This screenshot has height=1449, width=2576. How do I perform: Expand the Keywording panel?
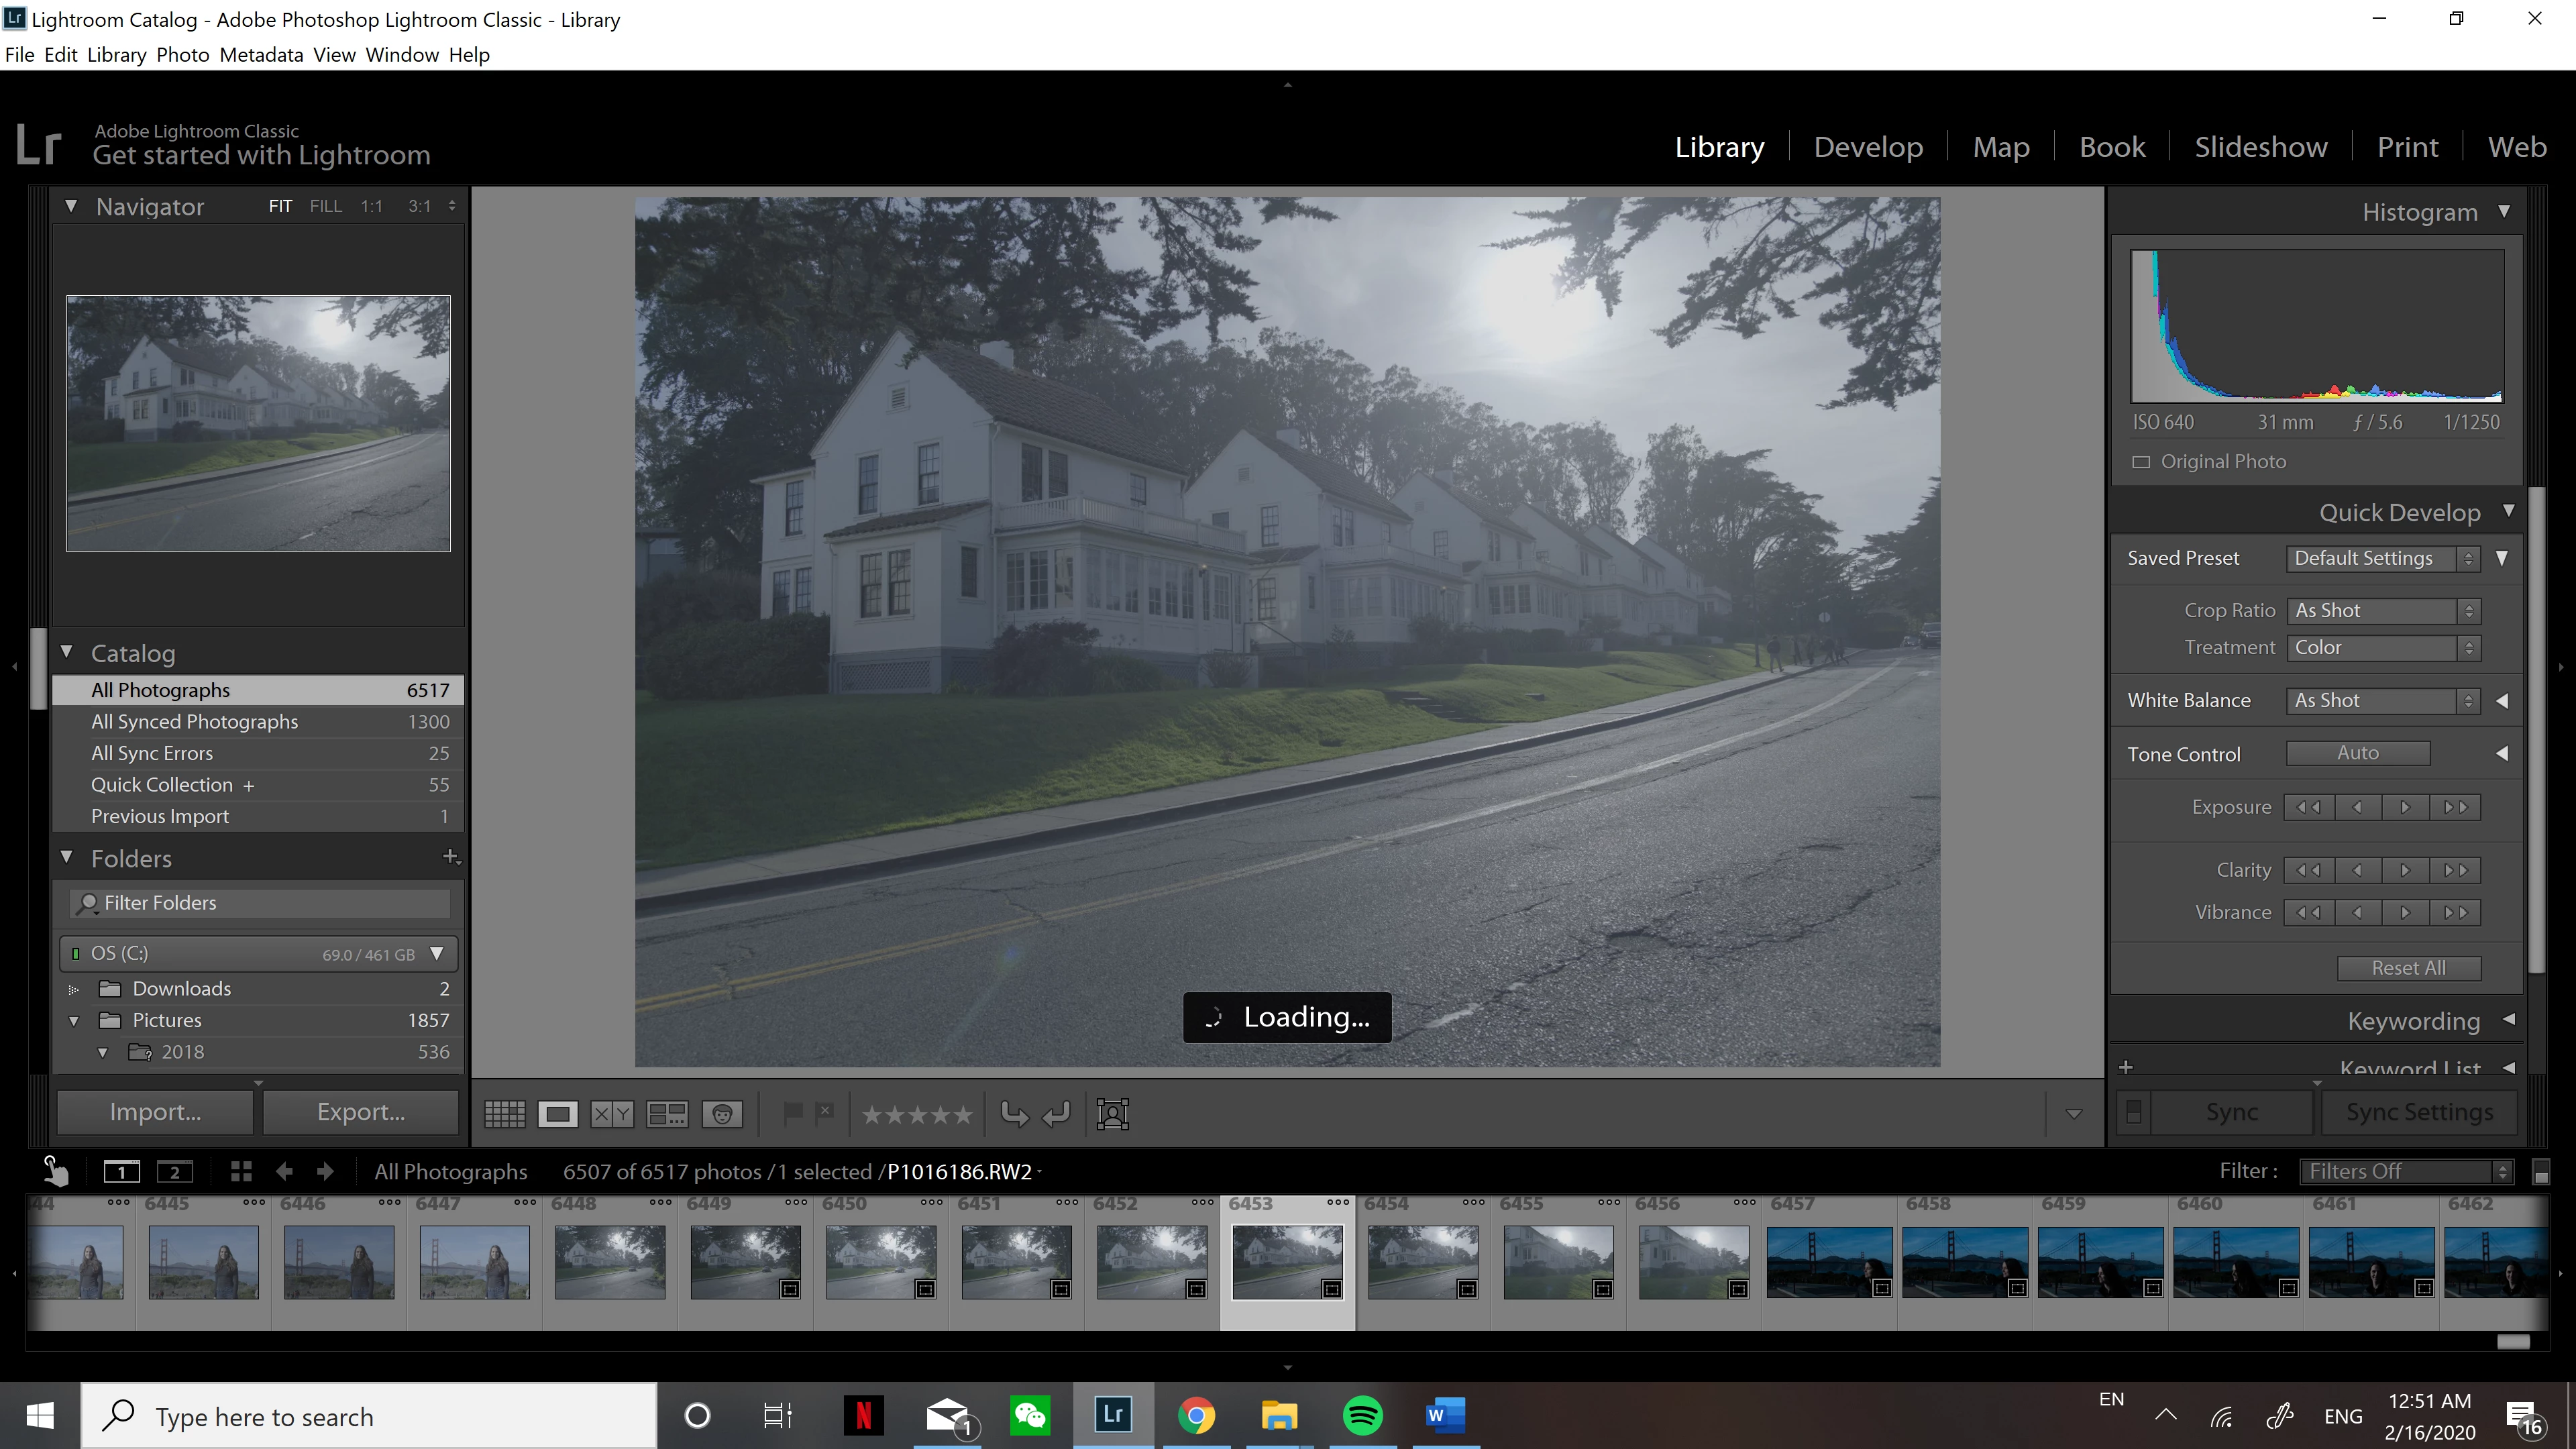click(x=2508, y=1020)
